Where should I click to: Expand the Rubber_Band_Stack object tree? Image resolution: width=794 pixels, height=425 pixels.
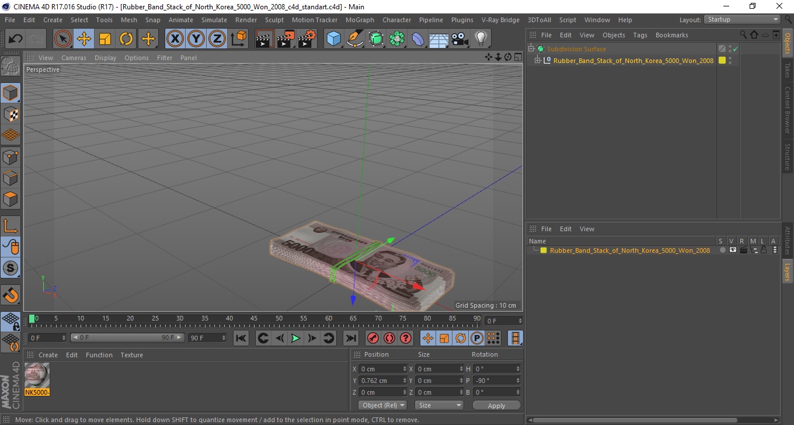pos(538,60)
